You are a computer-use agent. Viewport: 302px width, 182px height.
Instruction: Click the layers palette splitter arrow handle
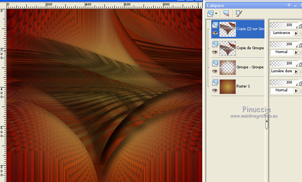[267, 121]
